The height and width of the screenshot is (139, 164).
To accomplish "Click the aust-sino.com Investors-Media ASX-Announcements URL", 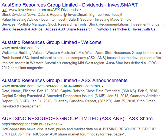I will tap(51, 86).
